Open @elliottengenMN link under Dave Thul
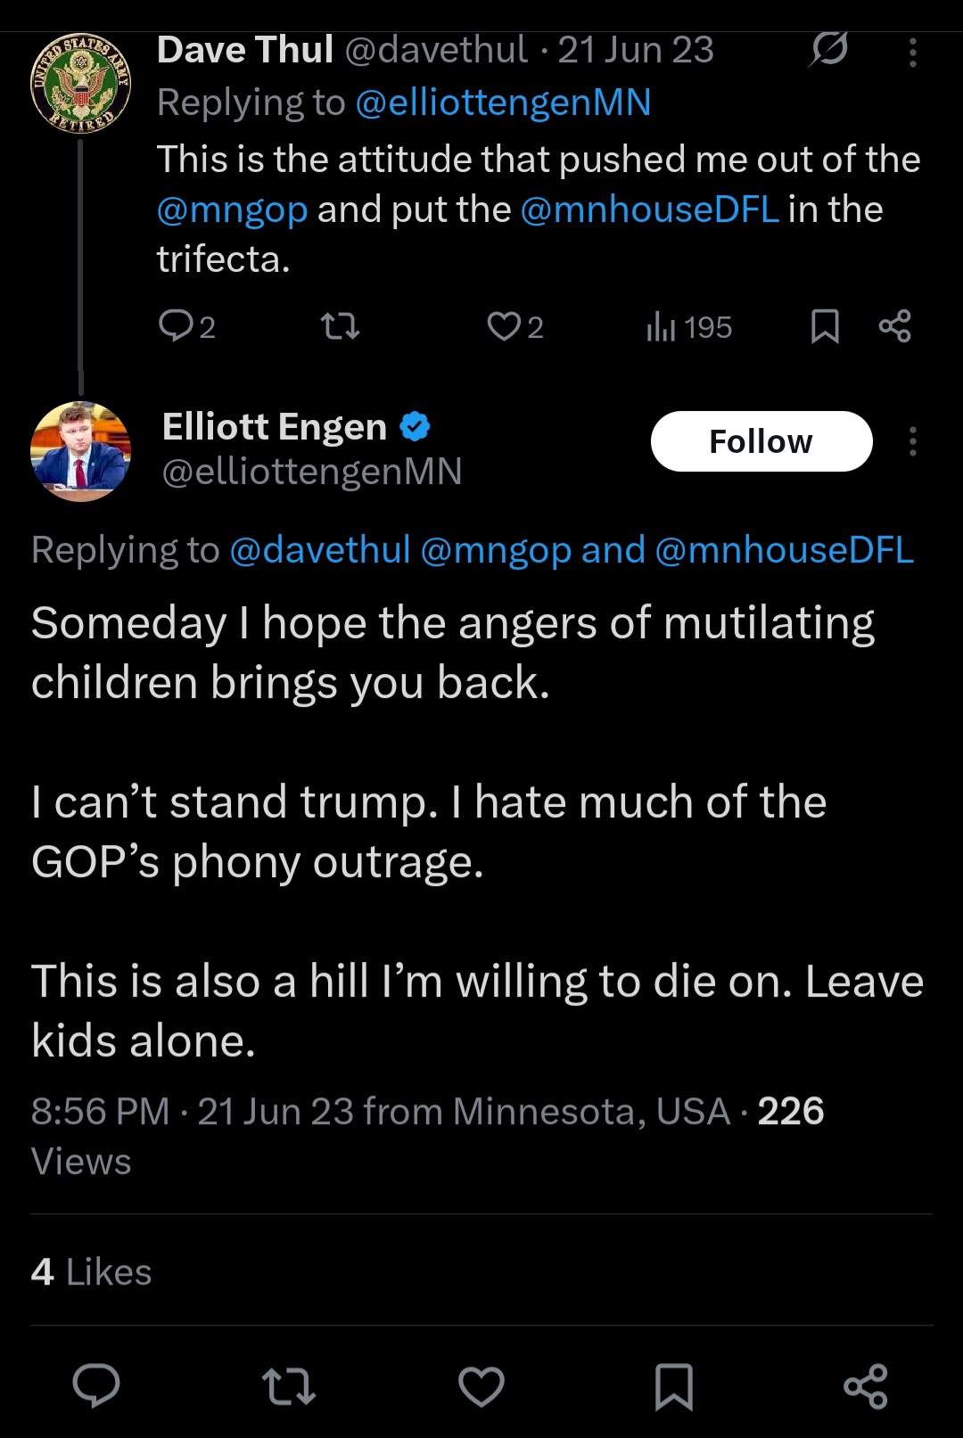The width and height of the screenshot is (963, 1438). (x=503, y=103)
